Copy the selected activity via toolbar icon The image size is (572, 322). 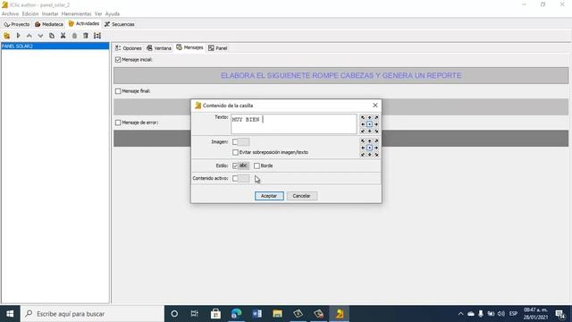pyautogui.click(x=52, y=36)
